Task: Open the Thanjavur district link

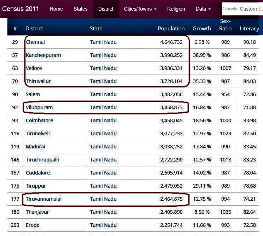Action: 37,212
